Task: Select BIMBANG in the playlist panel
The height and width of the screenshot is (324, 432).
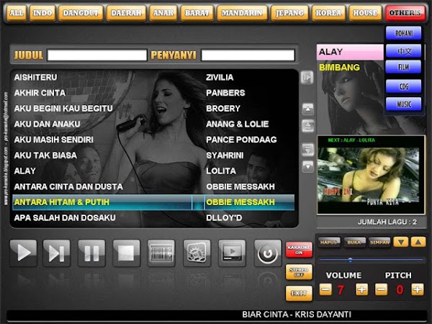Action: 339,68
